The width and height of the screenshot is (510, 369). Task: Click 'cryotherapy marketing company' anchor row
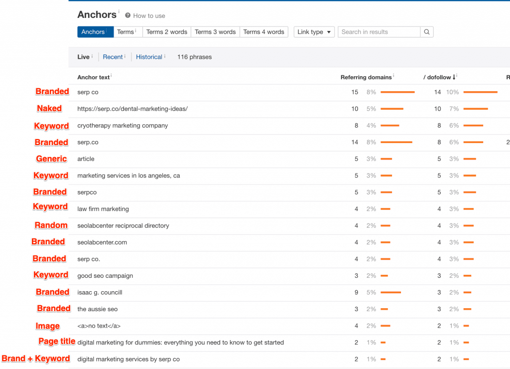123,125
